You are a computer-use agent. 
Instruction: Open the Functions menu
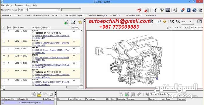click(x=19, y=5)
